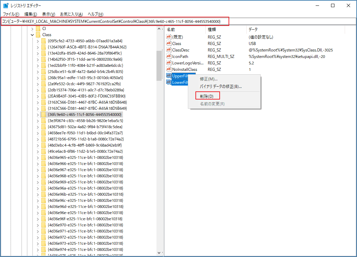Expand the {36fc9e60-c465-11cf-8056-444553540000} key
Screen dimensions: 357x257
tap(38, 115)
